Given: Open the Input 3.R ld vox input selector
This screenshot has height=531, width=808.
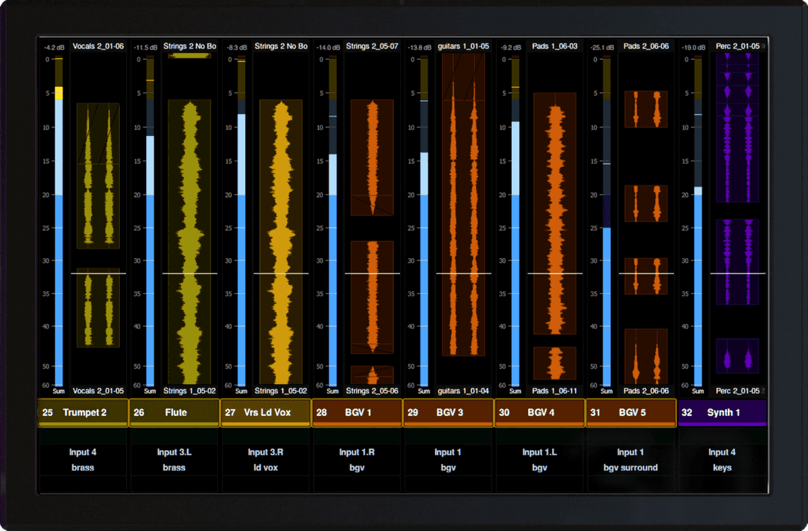Looking at the screenshot, I should tap(266, 460).
